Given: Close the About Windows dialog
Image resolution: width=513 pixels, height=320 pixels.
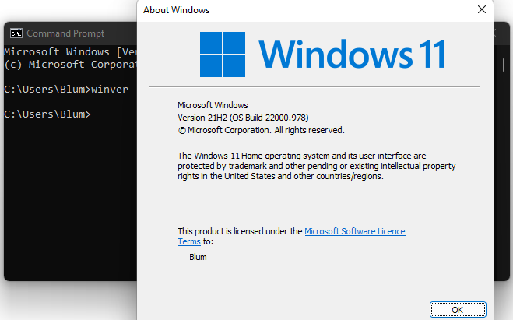Looking at the screenshot, I should [x=482, y=10].
